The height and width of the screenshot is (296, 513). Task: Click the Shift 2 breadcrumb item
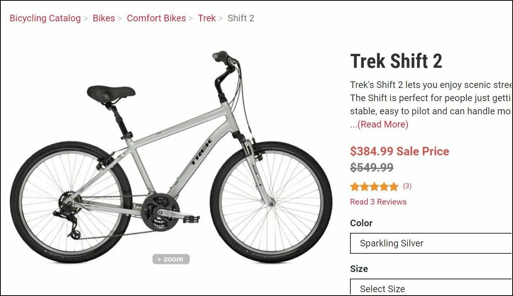241,18
